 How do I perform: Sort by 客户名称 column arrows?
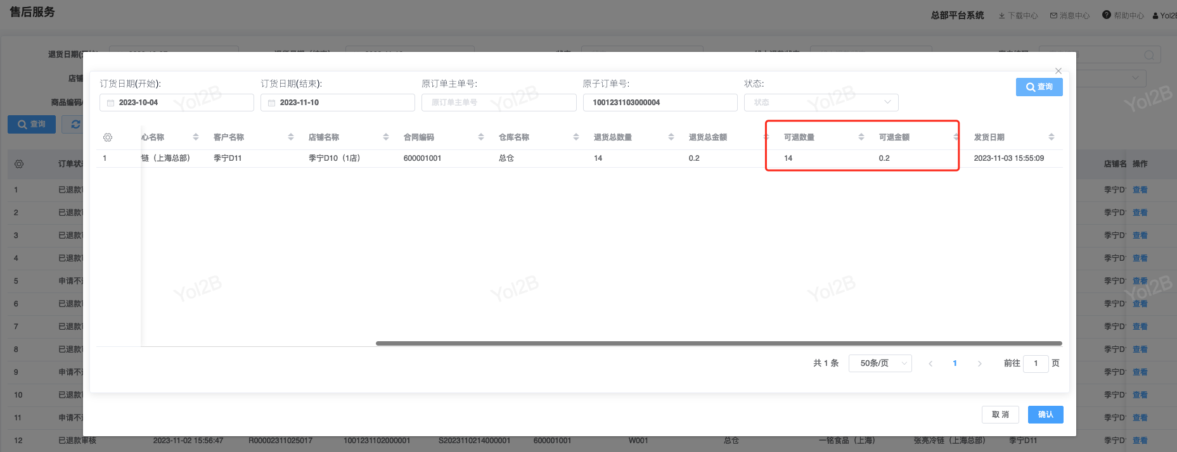point(291,137)
